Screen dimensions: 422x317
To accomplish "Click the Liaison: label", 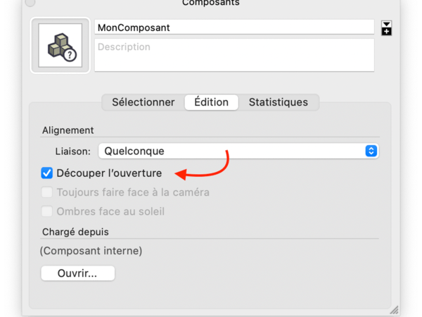I will pyautogui.click(x=73, y=151).
